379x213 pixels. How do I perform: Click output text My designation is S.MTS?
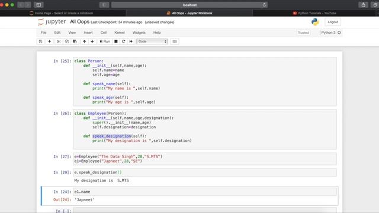(x=101, y=180)
